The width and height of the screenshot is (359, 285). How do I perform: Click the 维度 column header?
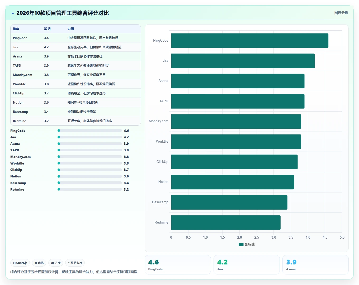pos(16,29)
